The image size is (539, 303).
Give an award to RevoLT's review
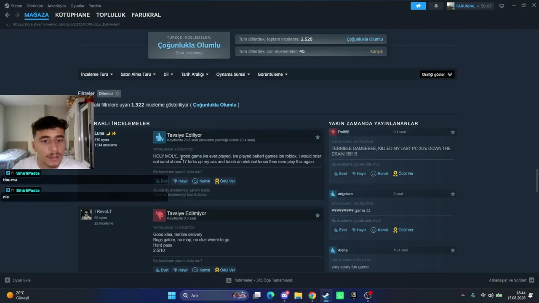225,270
